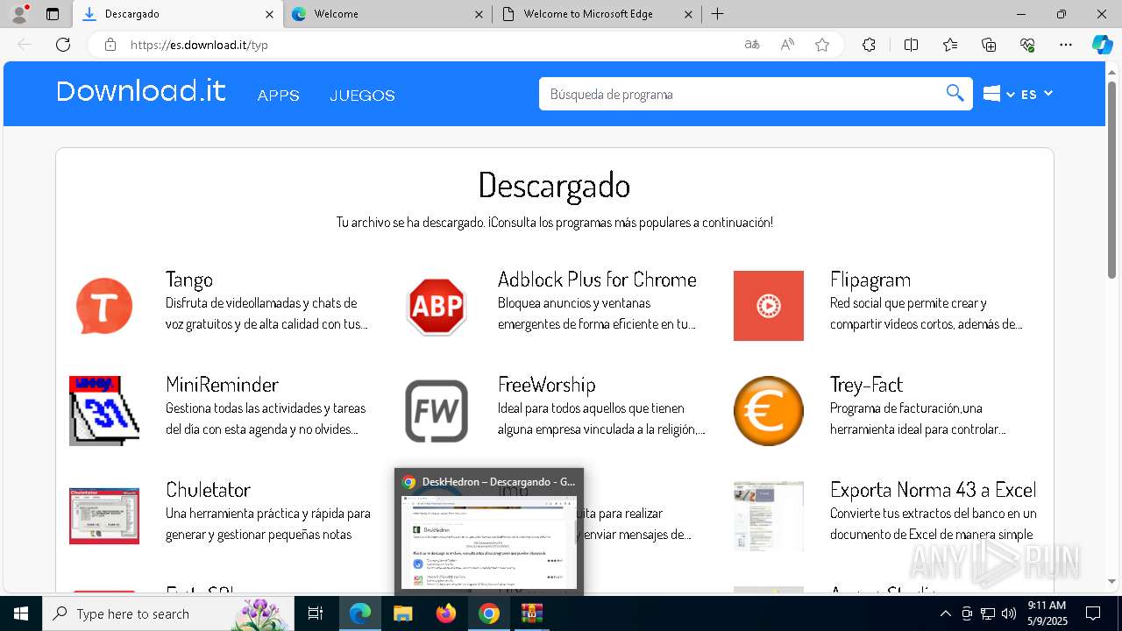Click the Tango app icon
The width and height of the screenshot is (1122, 631).
coord(104,306)
